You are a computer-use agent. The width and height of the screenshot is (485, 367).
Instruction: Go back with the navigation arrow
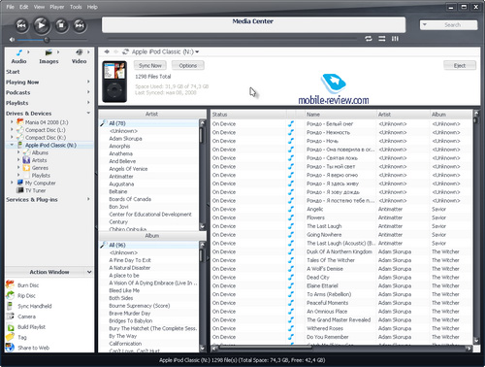pos(107,51)
